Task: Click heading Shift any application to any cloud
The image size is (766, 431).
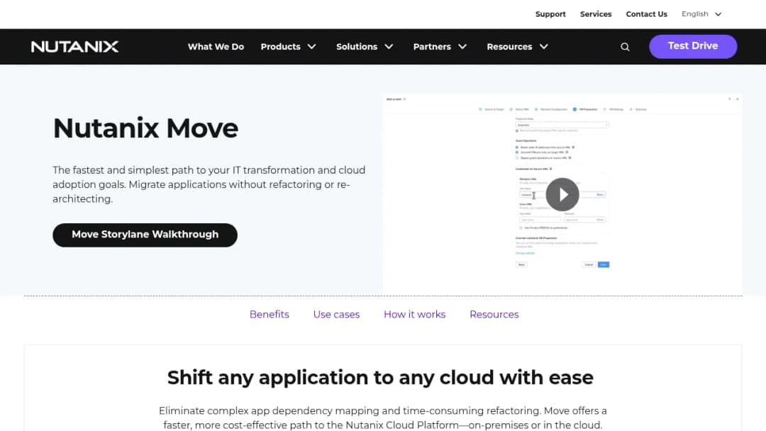Action: tap(380, 377)
